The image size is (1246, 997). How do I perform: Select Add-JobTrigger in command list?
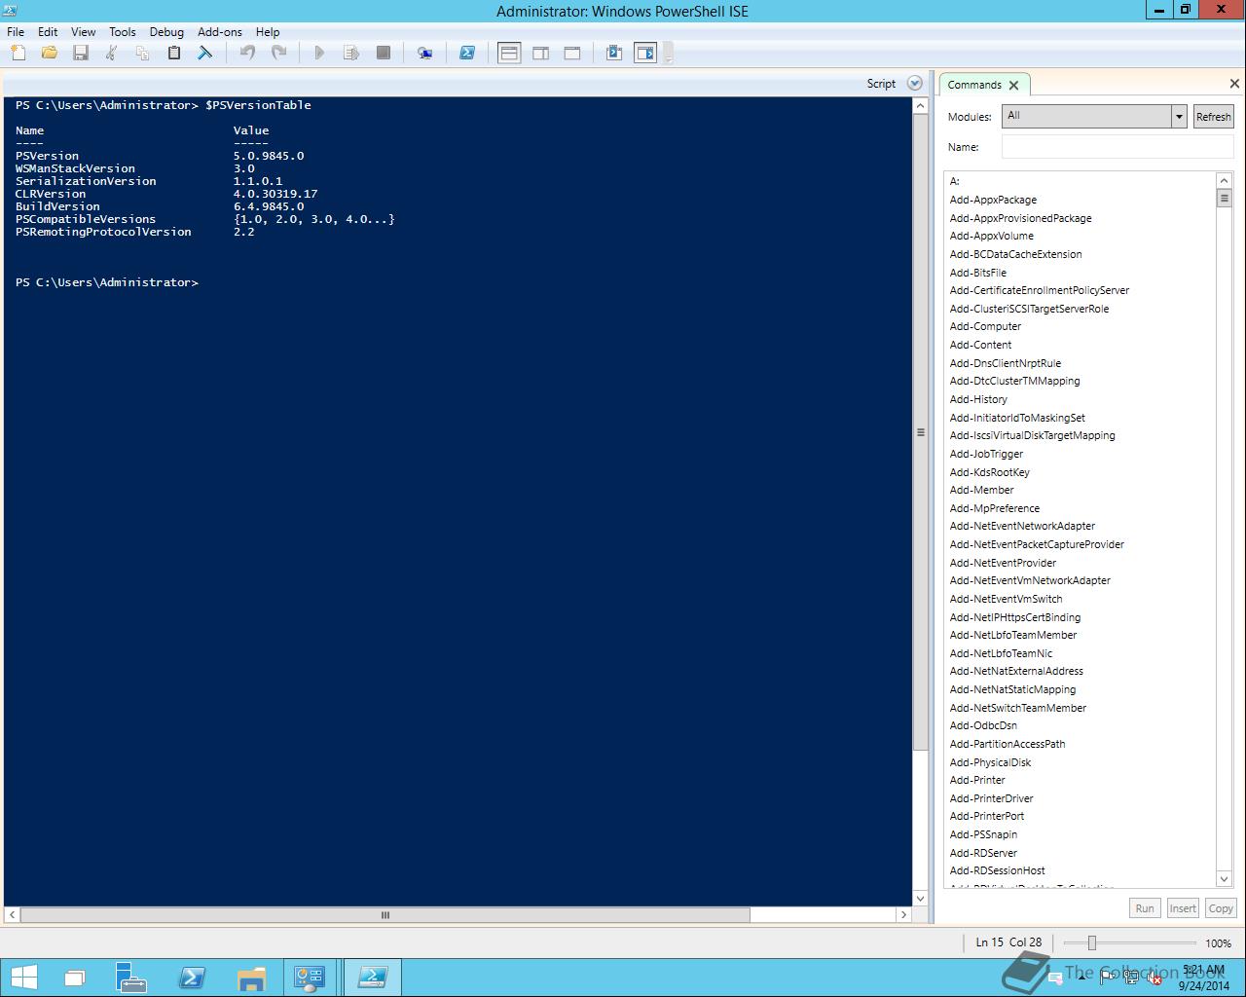(x=986, y=454)
